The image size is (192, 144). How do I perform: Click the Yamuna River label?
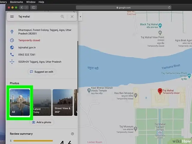click(171, 67)
